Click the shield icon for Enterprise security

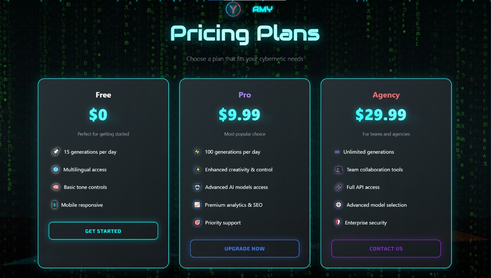tap(338, 223)
